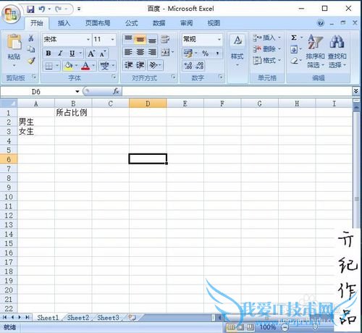The image size is (362, 333).
Task: Align text right
Action: point(152,52)
